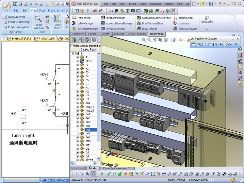
Task: Click the SolidWorks Zoom to Area icon
Action: click(149, 40)
